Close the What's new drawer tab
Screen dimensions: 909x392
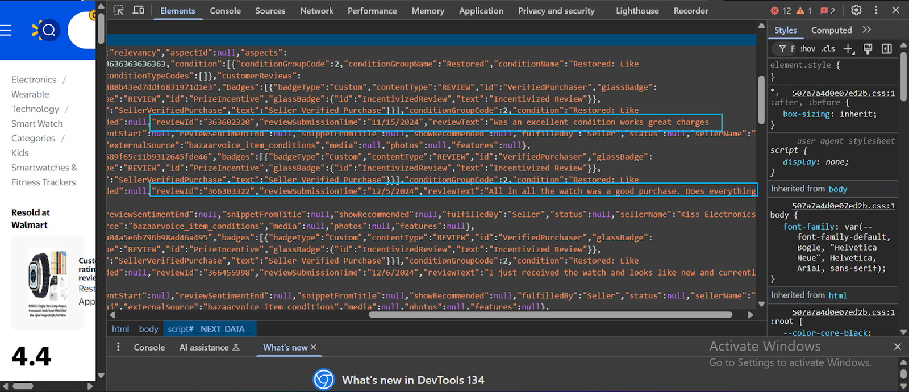(x=314, y=347)
